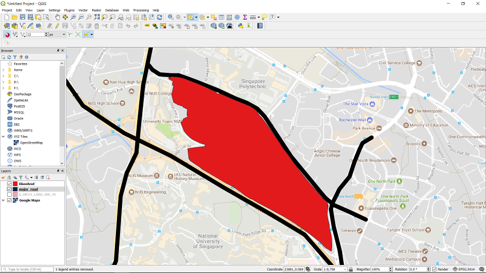Expand the Home folder in Browser
This screenshot has width=486, height=273.
[x=3, y=70]
